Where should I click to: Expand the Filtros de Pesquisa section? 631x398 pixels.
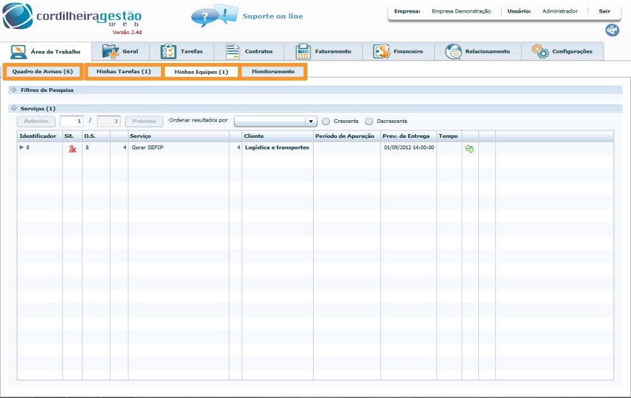pos(14,90)
